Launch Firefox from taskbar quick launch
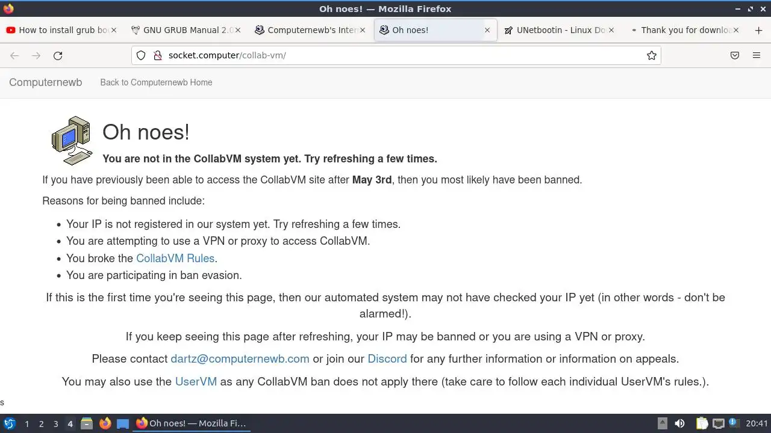 point(105,423)
